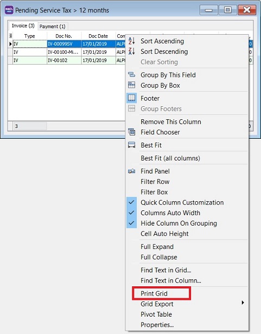Click the IV type cell in the IV-00100-Mi... row
This screenshot has height=334, width=261.
click(x=30, y=52)
